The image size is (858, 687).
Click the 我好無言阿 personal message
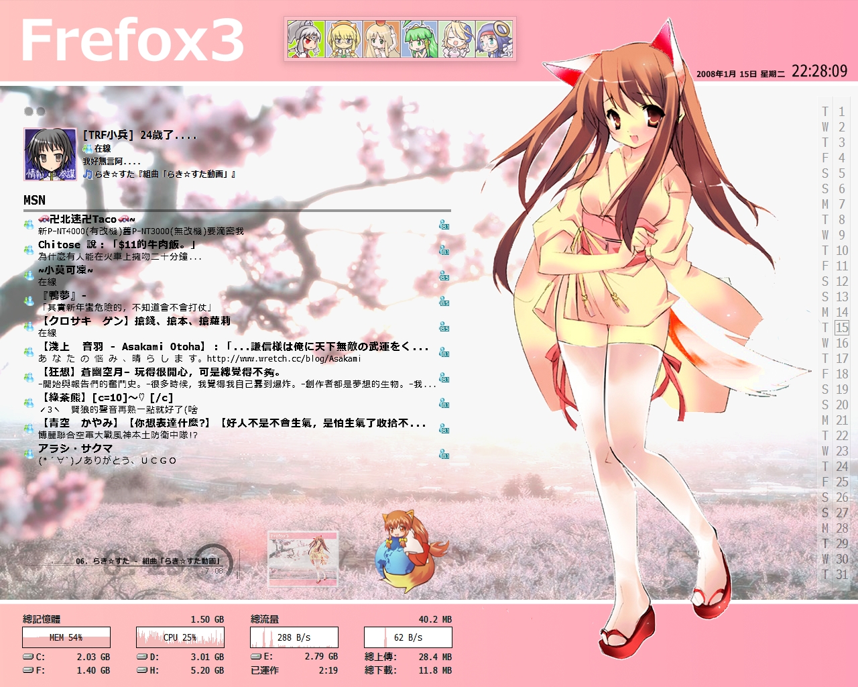pyautogui.click(x=111, y=162)
